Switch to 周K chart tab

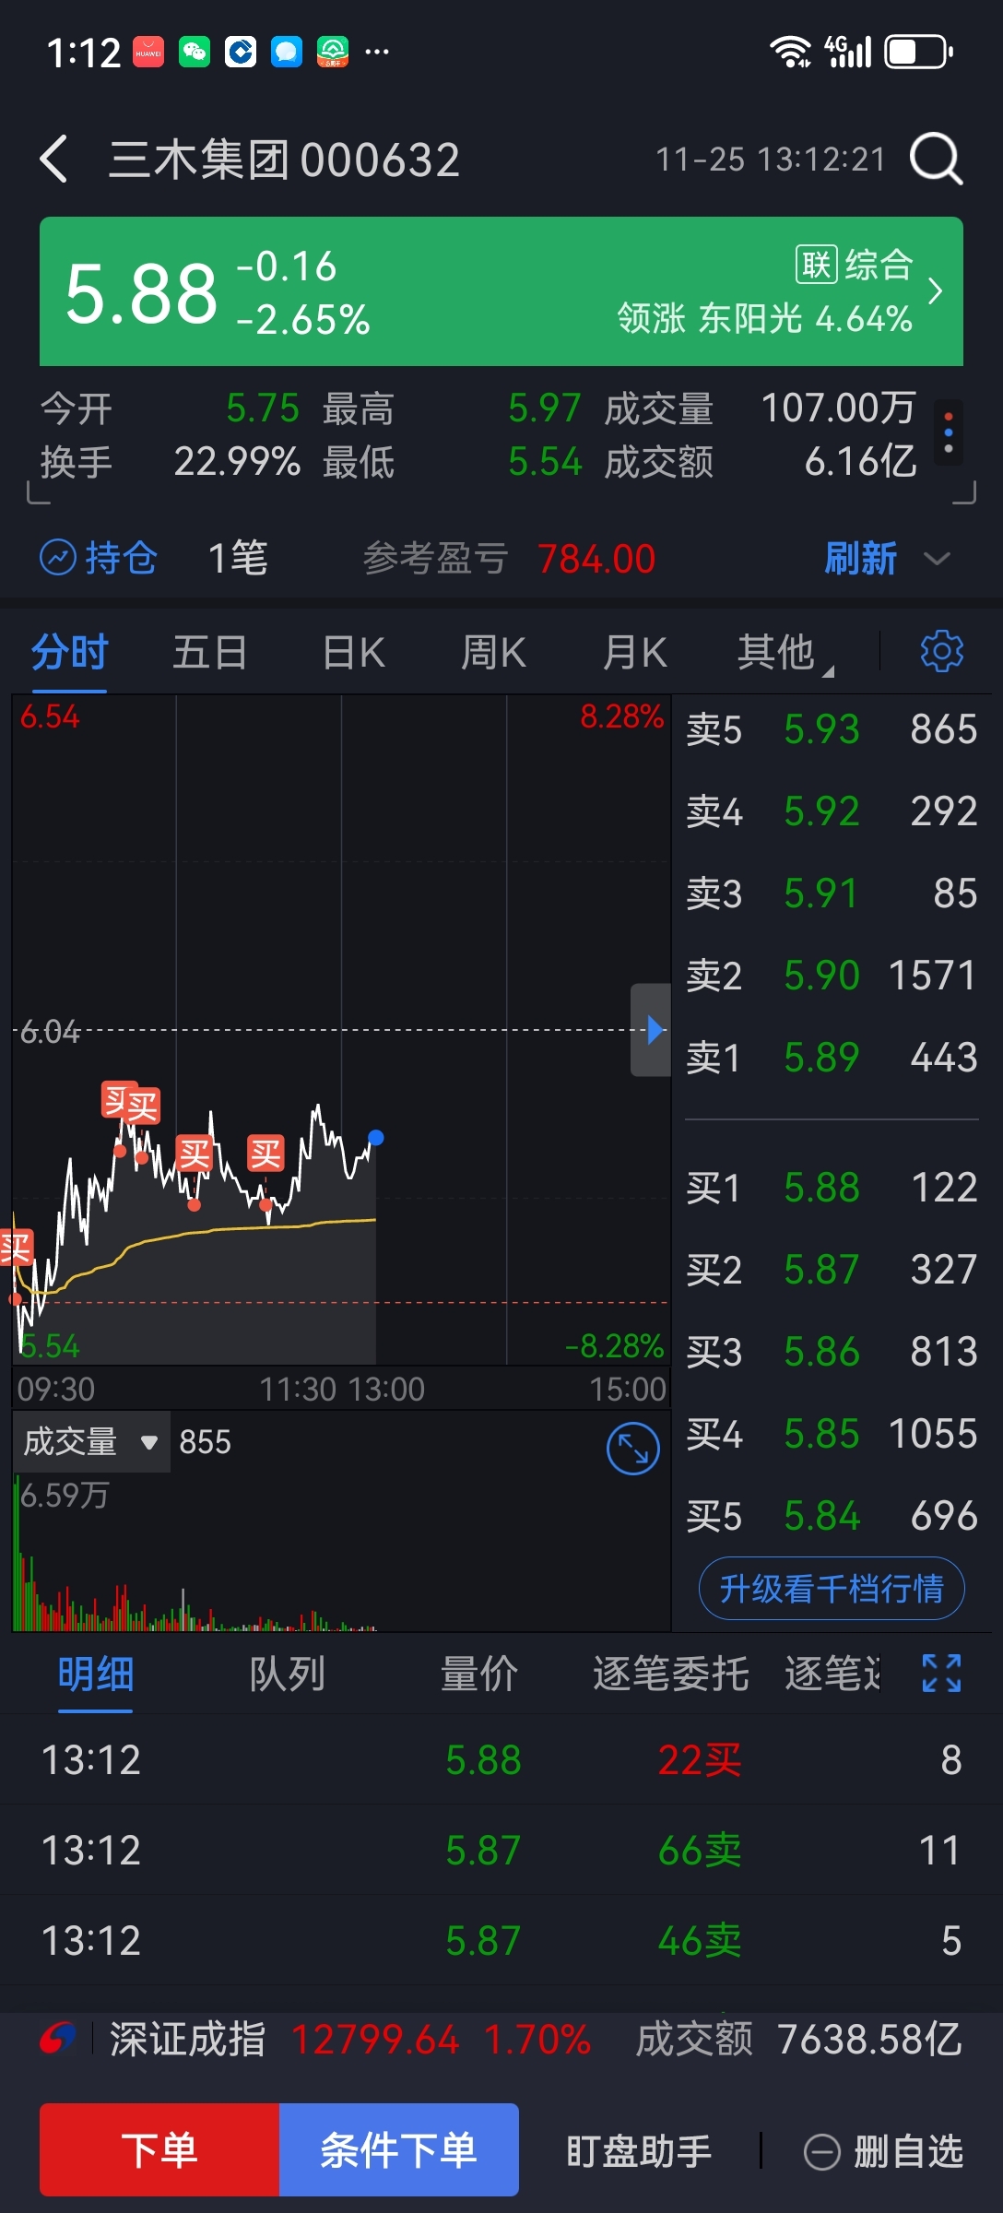pyautogui.click(x=494, y=652)
